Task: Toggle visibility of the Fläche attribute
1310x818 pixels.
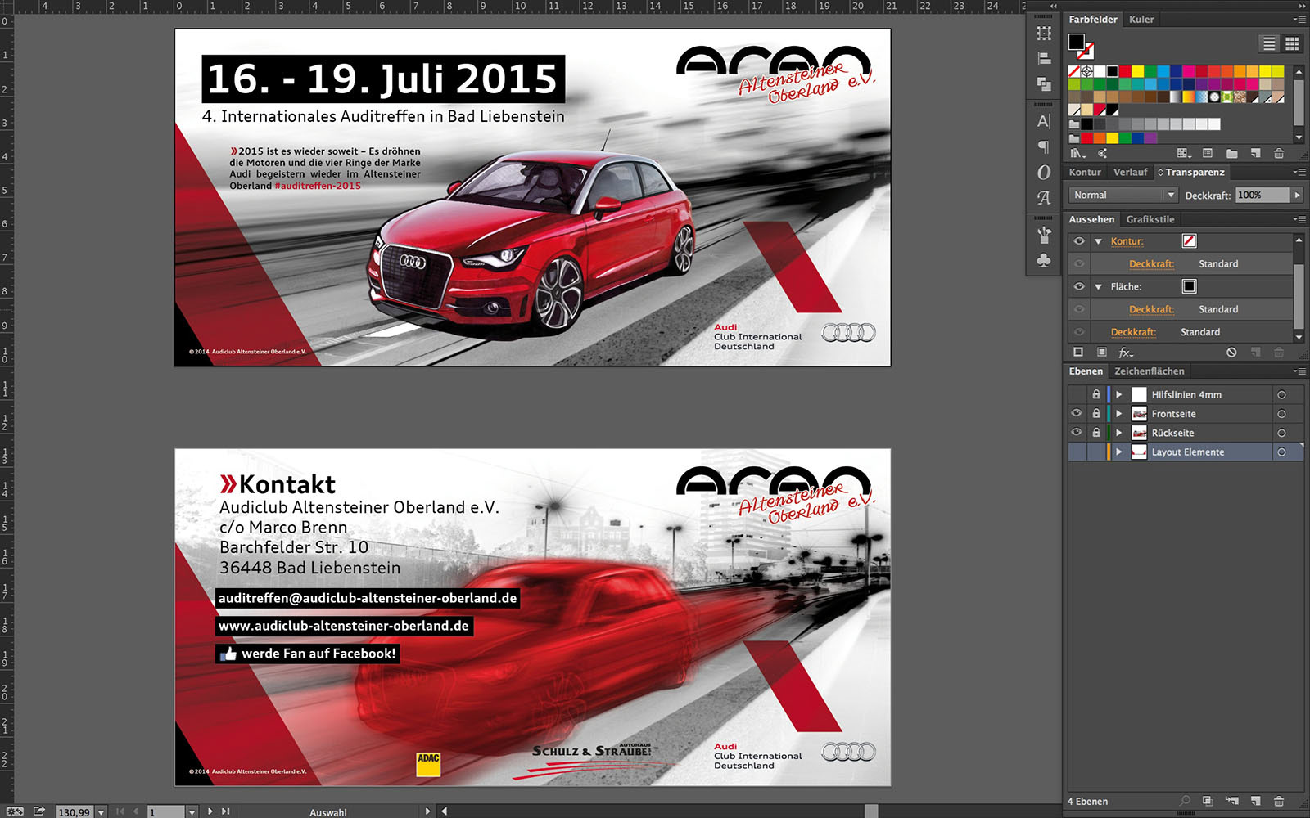Action: tap(1079, 286)
